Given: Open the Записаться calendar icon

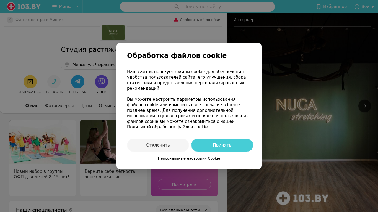Looking at the screenshot, I should point(30,82).
